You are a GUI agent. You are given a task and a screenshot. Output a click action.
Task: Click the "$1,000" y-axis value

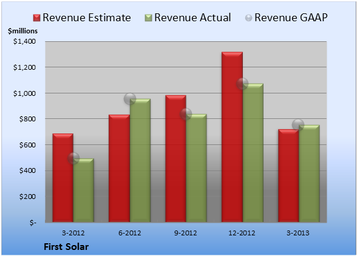pyautogui.click(x=24, y=93)
